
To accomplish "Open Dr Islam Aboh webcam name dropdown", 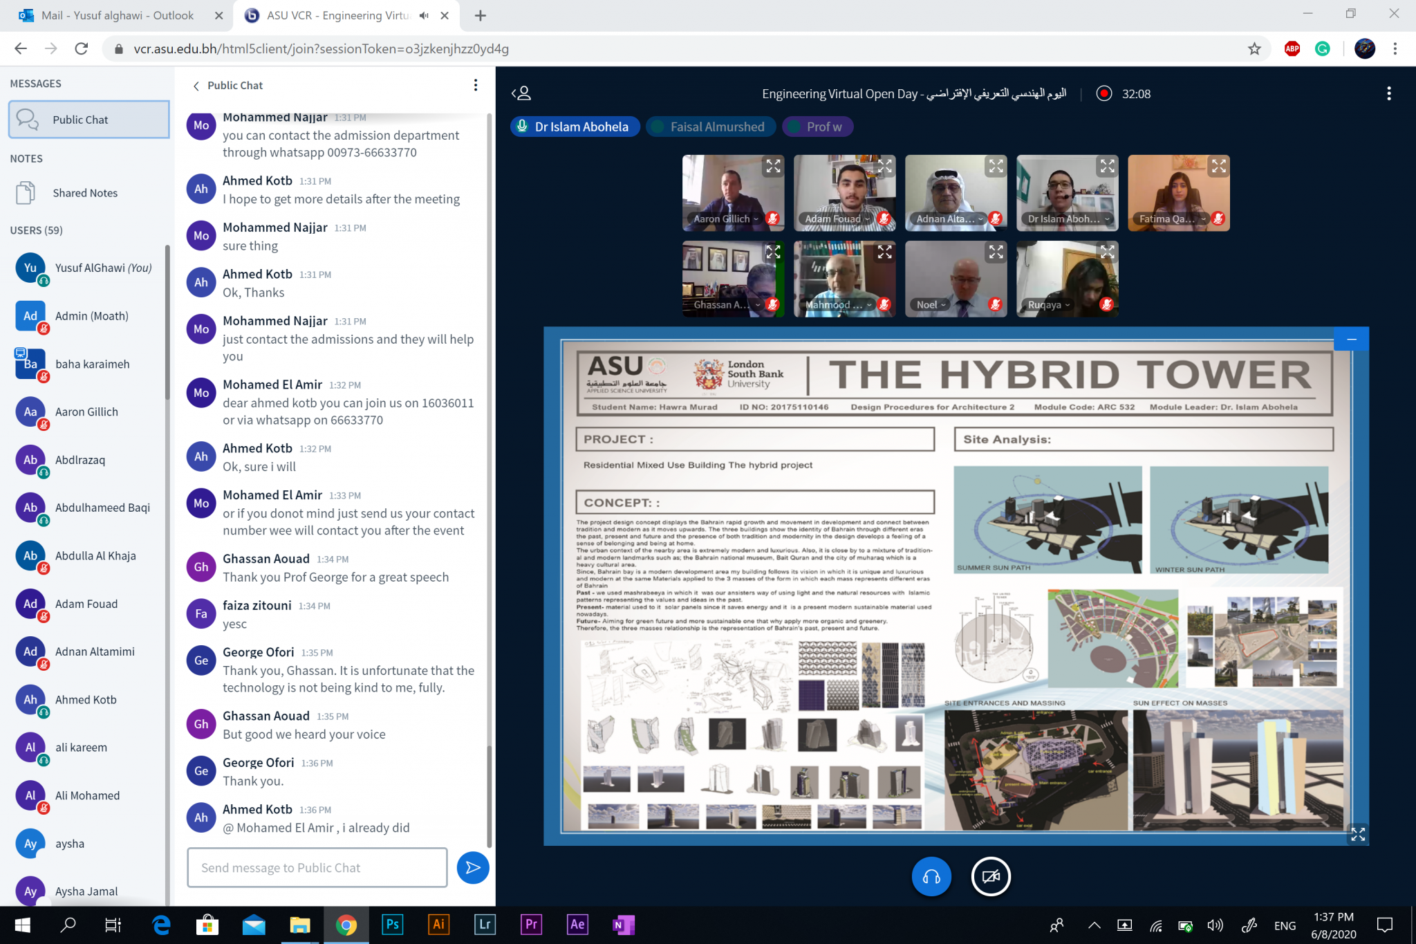I will pyautogui.click(x=1068, y=219).
